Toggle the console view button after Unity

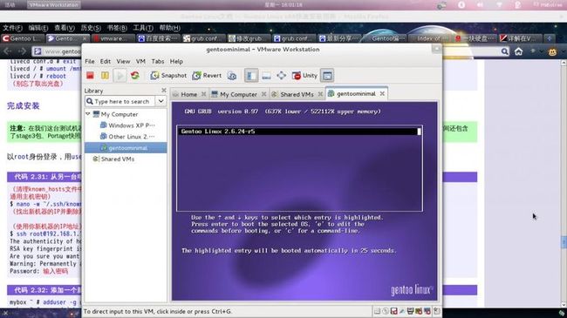[x=327, y=76]
